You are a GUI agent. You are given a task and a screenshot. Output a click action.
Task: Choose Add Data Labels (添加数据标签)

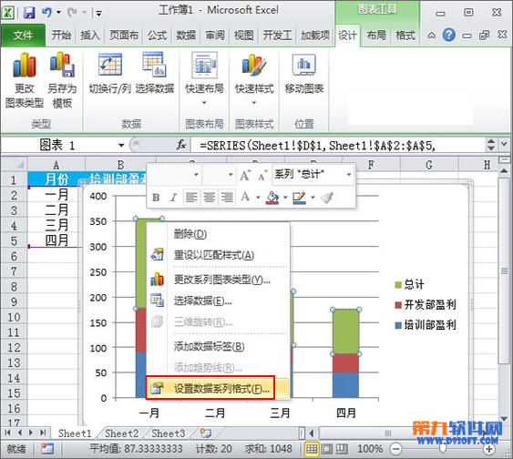218,347
